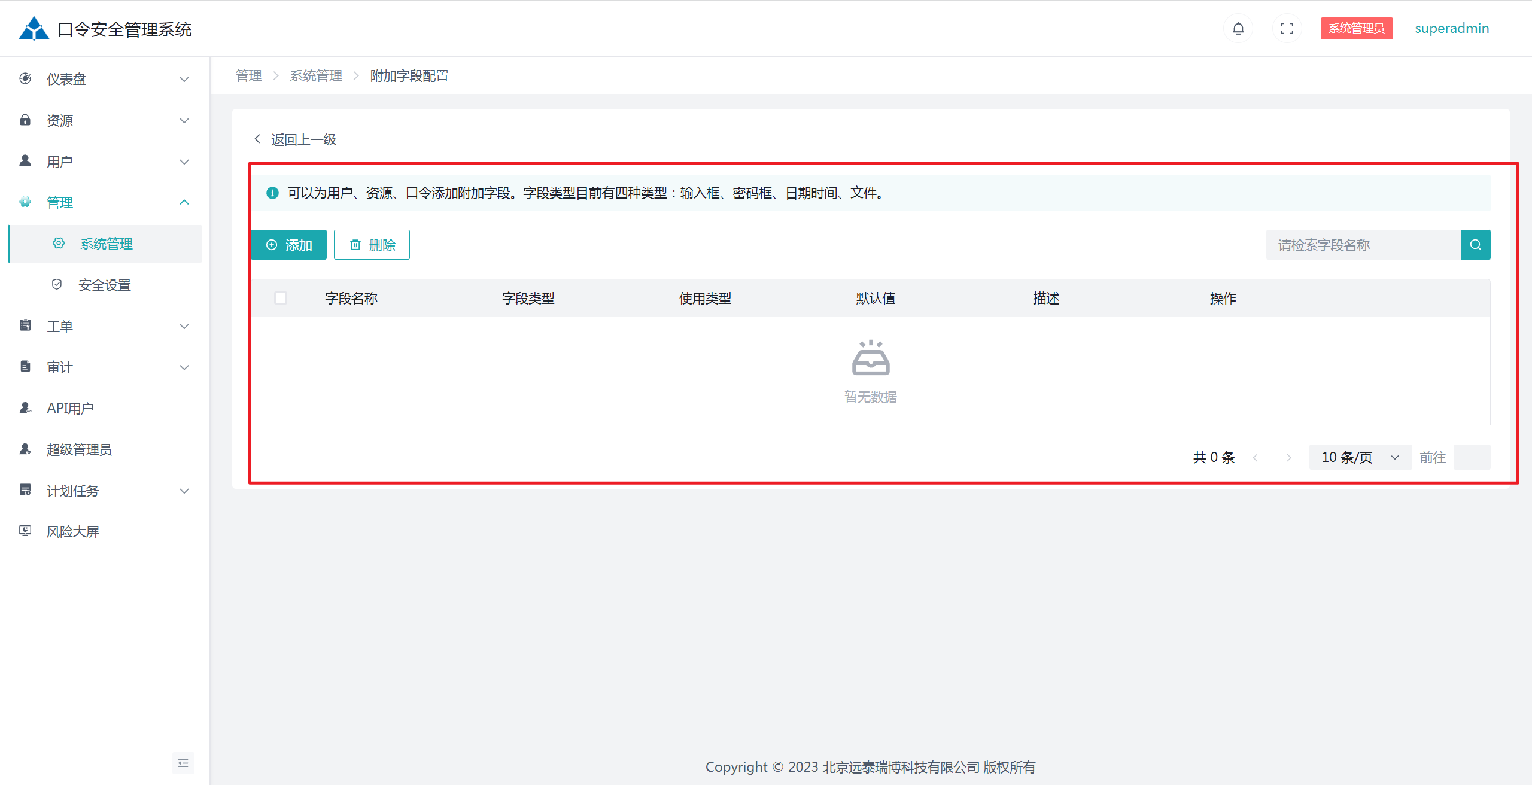
Task: Click the superadmin username link
Action: point(1451,28)
